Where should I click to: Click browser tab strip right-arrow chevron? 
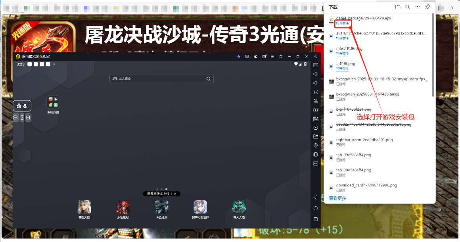(x=452, y=8)
